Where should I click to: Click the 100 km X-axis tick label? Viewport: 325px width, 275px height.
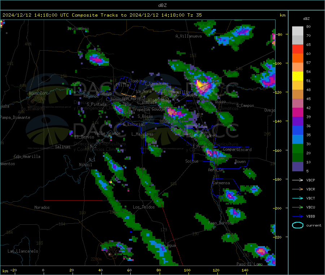187,270
